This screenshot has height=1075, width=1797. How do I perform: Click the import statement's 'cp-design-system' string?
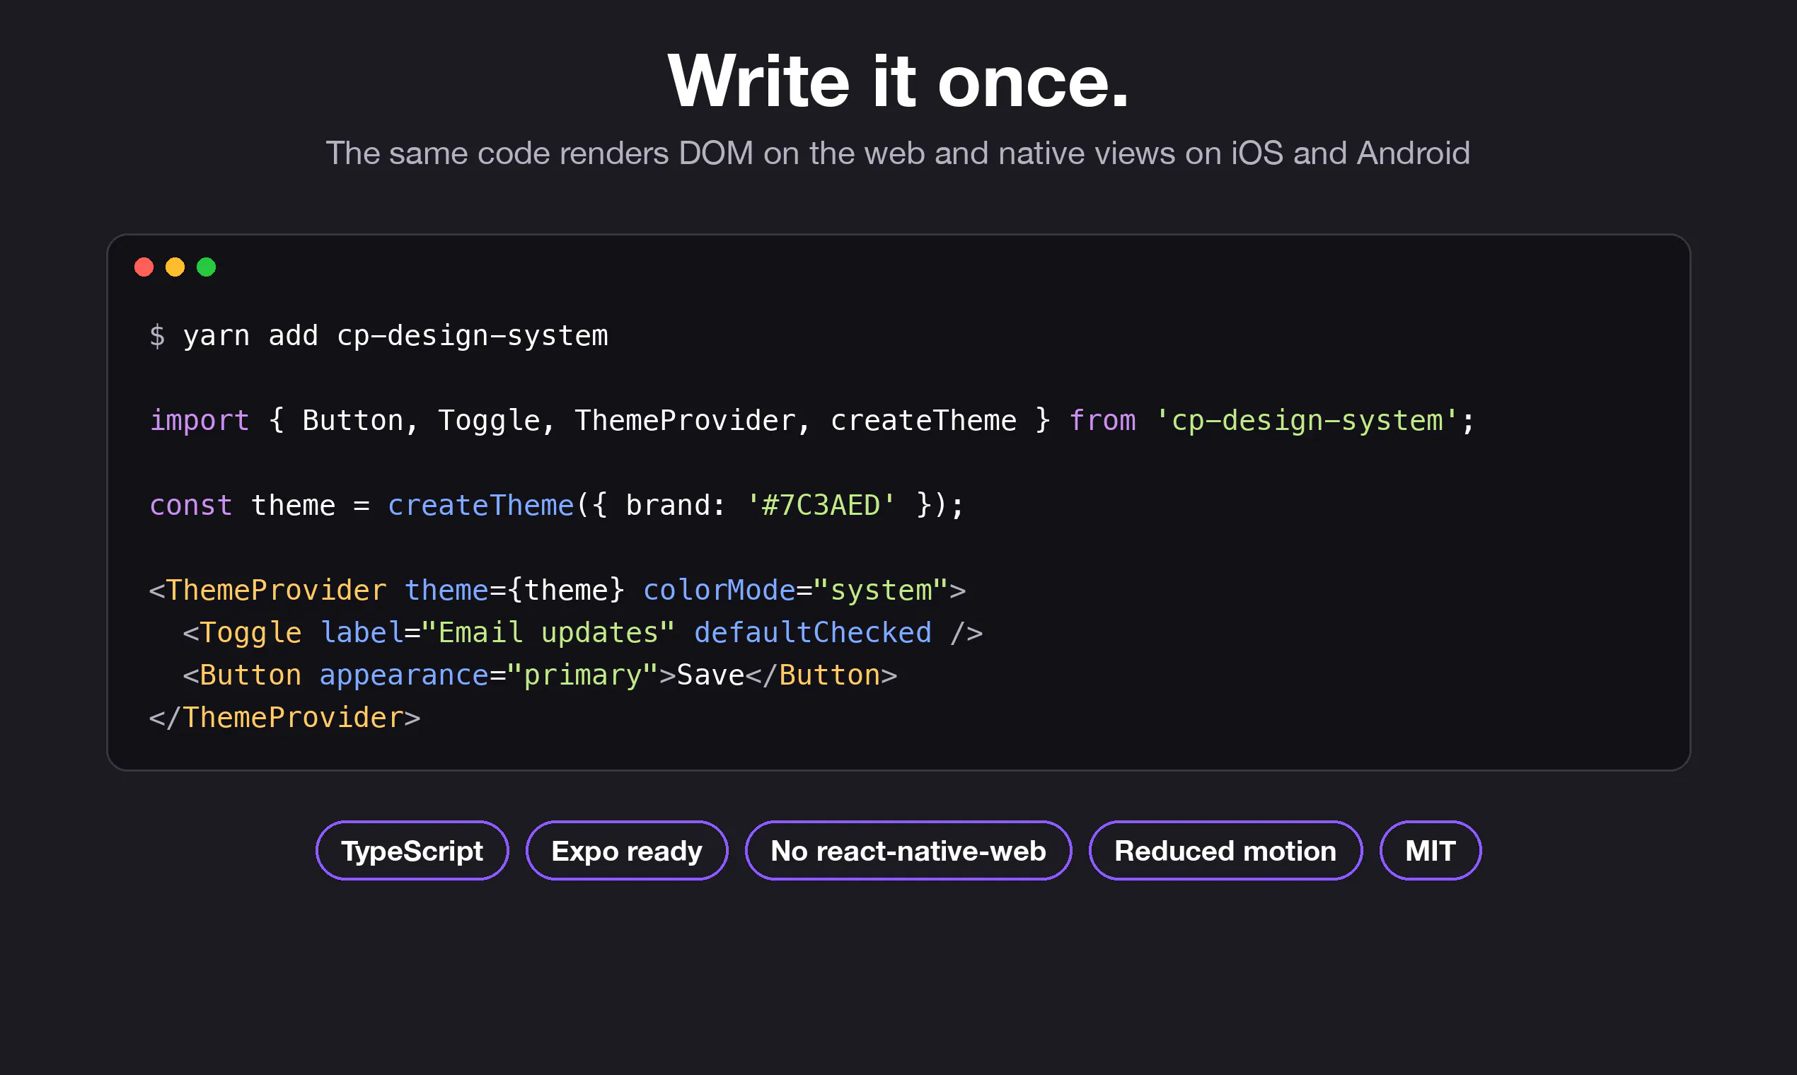pyautogui.click(x=1306, y=421)
